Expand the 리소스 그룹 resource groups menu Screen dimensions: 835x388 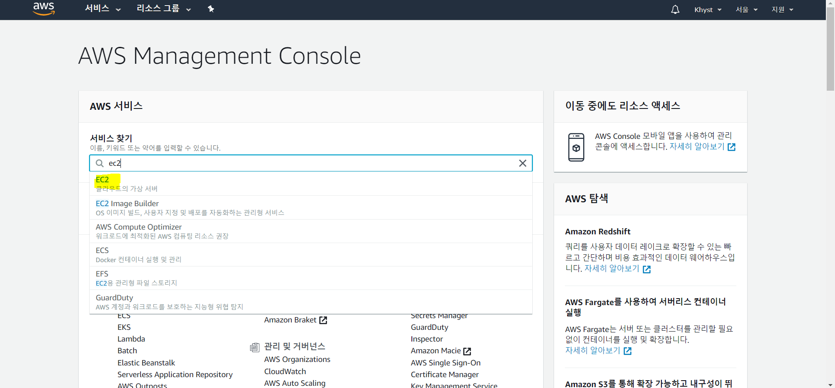click(x=164, y=9)
